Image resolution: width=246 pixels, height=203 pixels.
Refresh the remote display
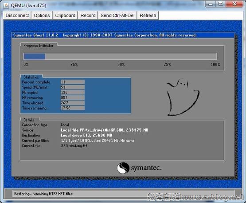point(148,16)
